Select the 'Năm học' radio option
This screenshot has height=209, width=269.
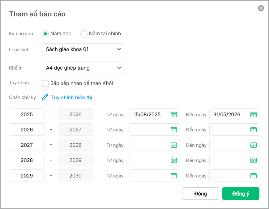click(x=45, y=34)
